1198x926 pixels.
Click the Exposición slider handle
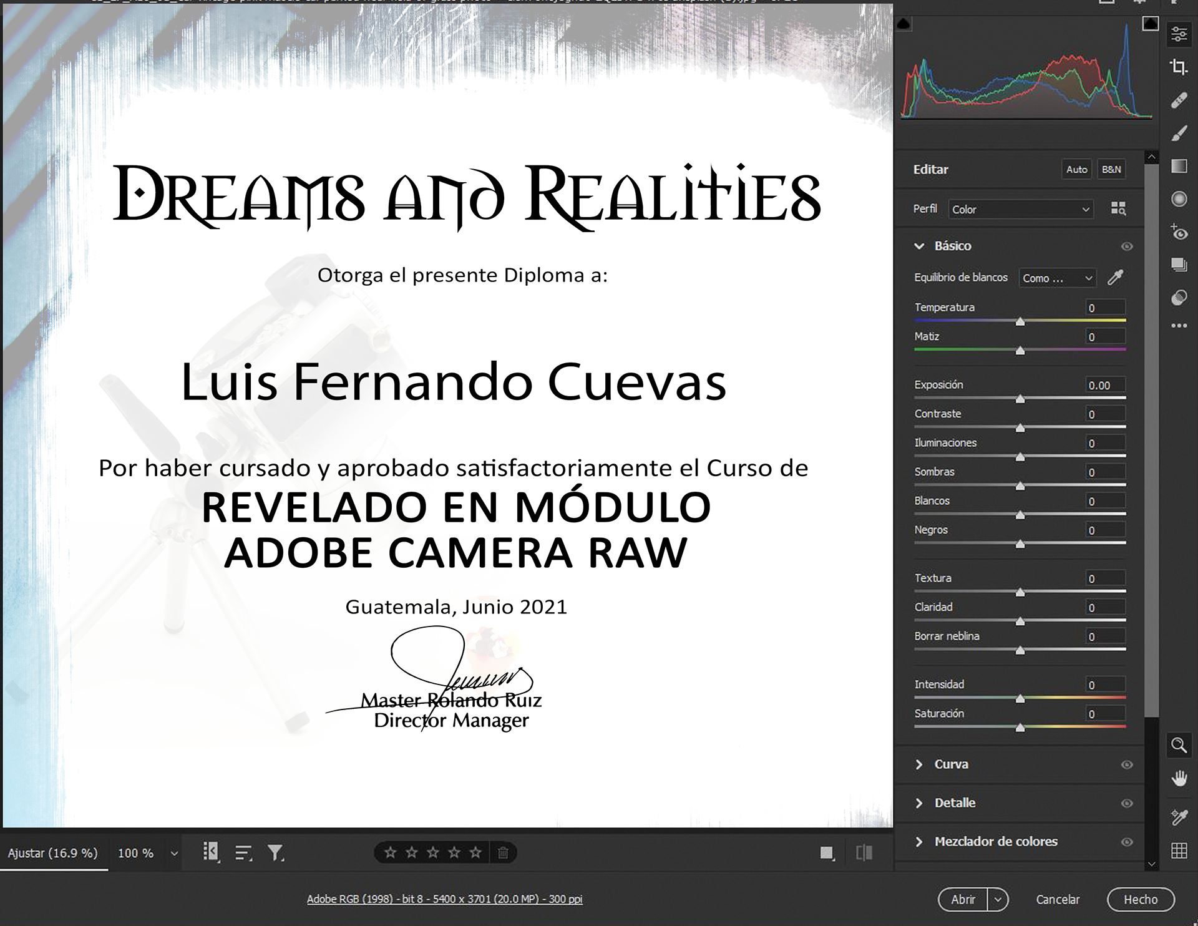click(x=1020, y=399)
